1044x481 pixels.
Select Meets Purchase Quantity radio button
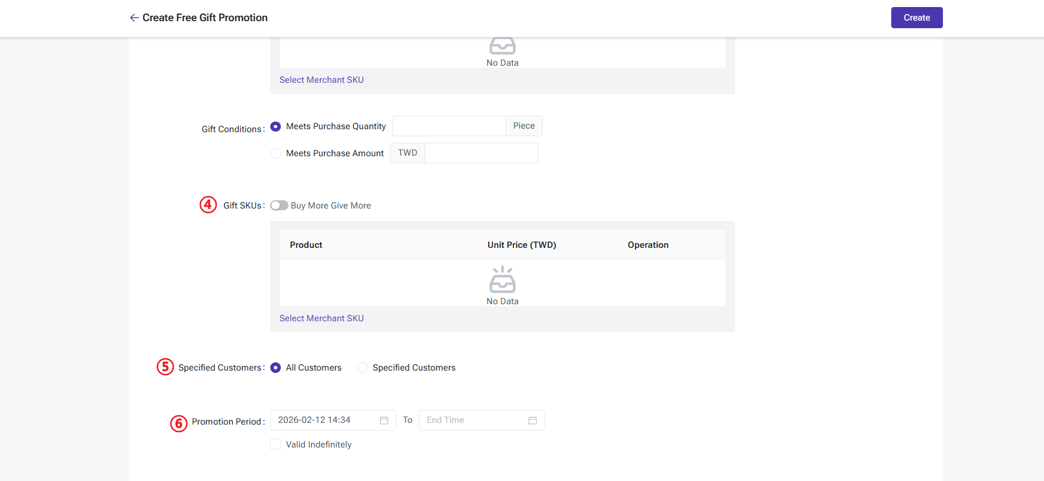(x=276, y=127)
